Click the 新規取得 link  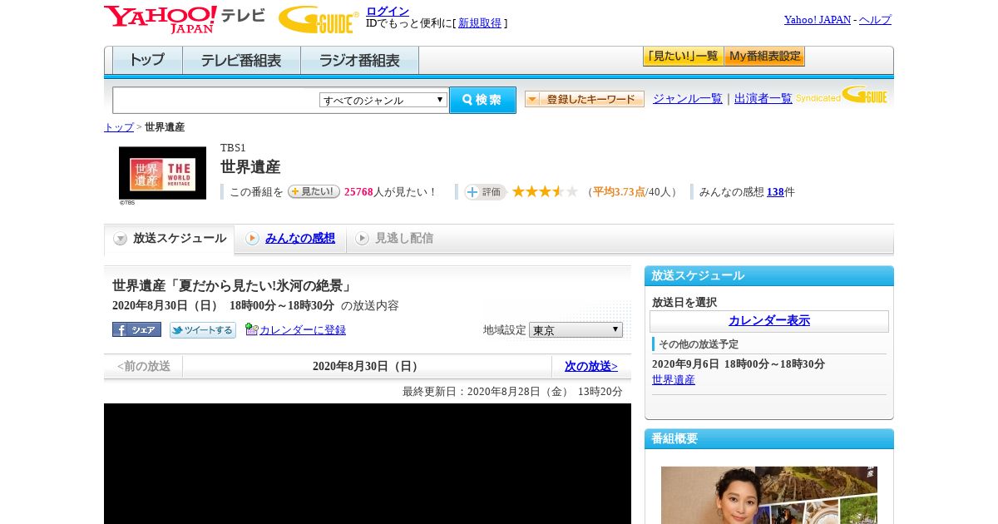coord(480,23)
